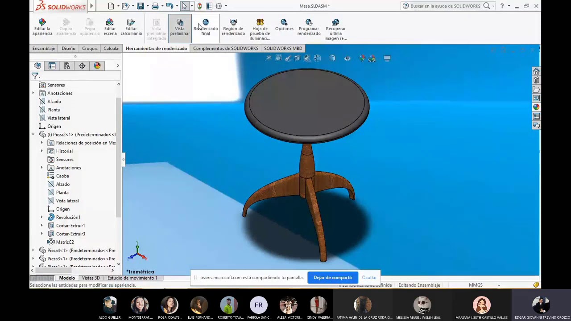Expand the Historial node

click(42, 151)
